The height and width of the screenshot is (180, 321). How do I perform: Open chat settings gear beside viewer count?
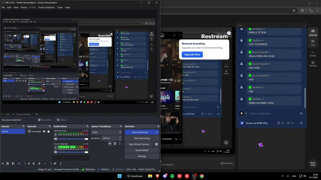click(x=301, y=123)
